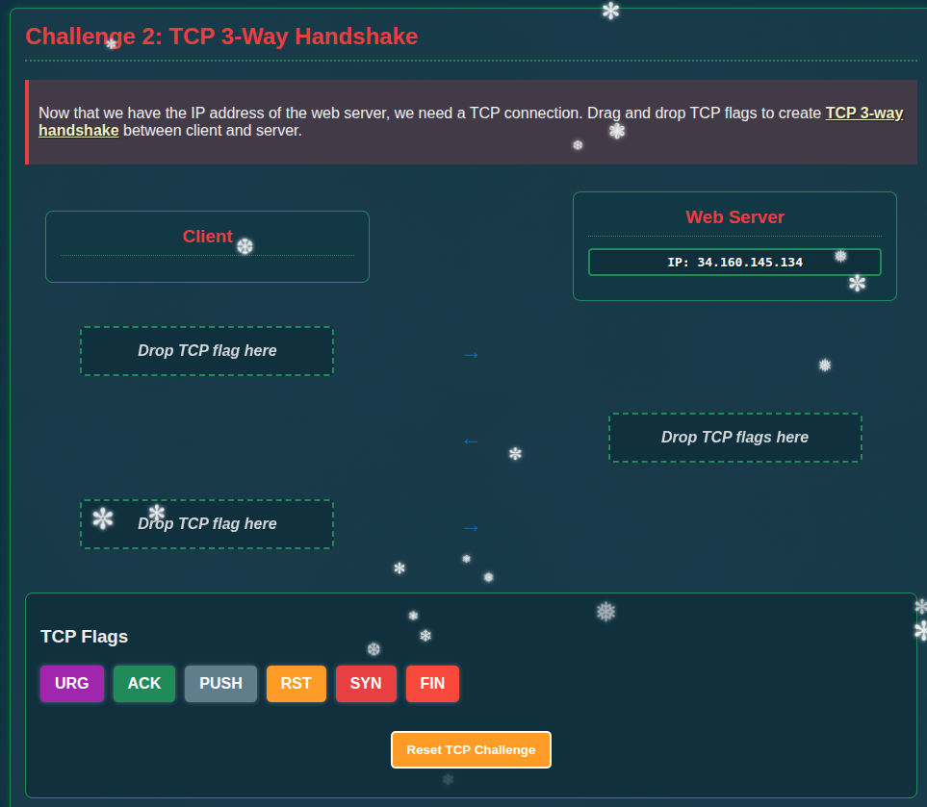Click the purple URG flag chip
The image size is (927, 807).
tap(72, 684)
